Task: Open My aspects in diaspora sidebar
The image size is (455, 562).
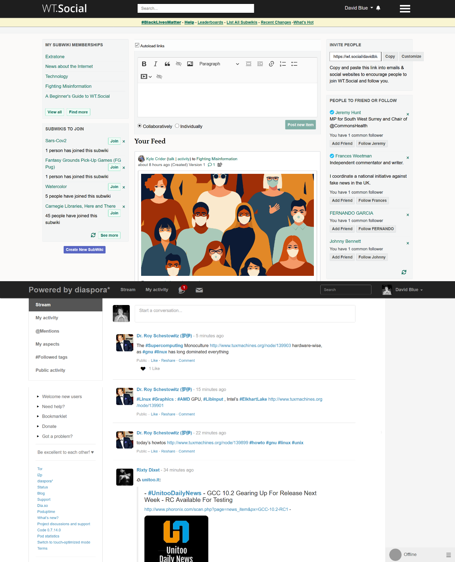Action: [x=66, y=344]
